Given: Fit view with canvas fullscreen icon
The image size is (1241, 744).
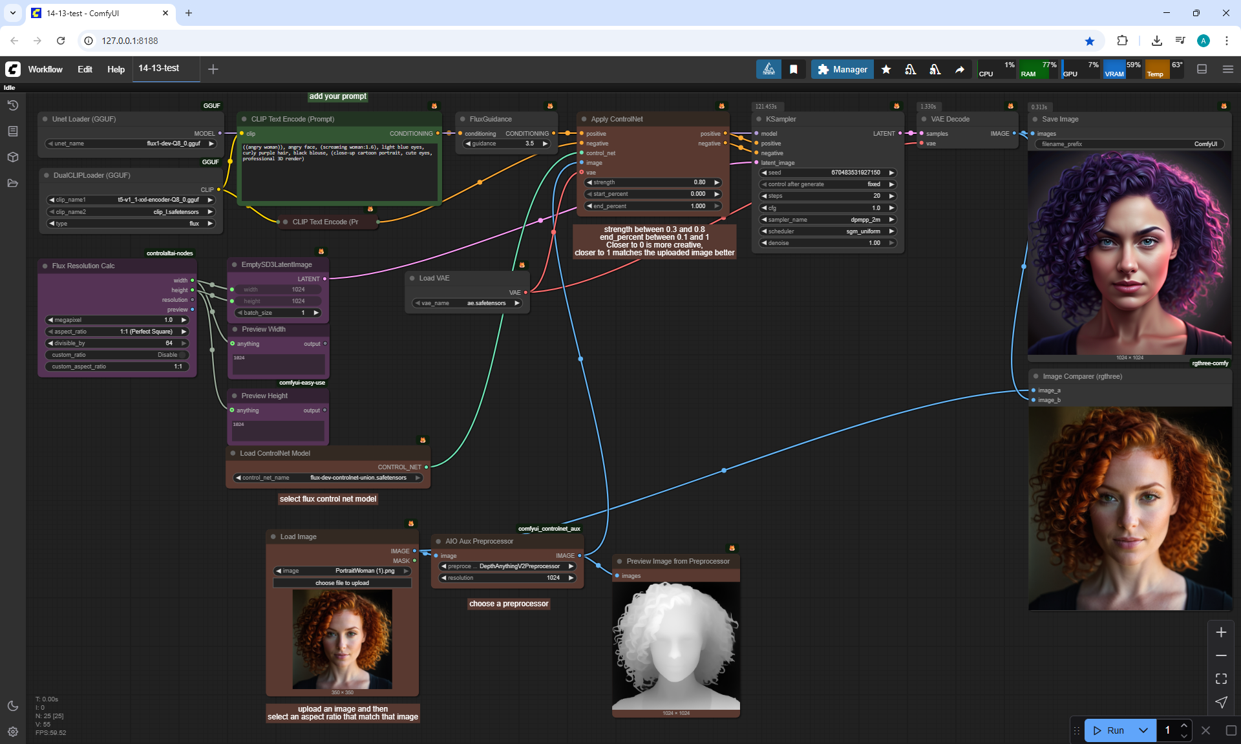Looking at the screenshot, I should click(1221, 679).
